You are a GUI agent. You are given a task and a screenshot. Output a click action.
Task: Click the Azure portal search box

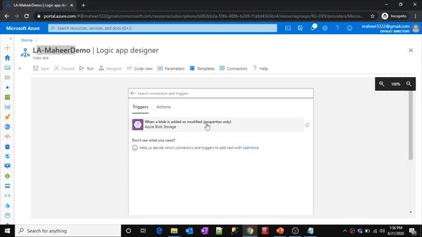coord(163,28)
